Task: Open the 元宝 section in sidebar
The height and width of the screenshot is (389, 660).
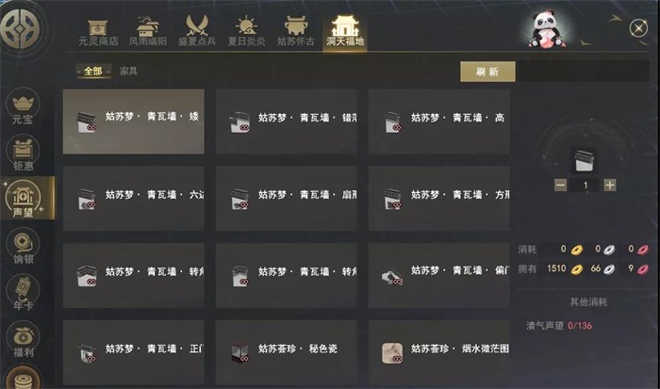Action: (x=23, y=106)
